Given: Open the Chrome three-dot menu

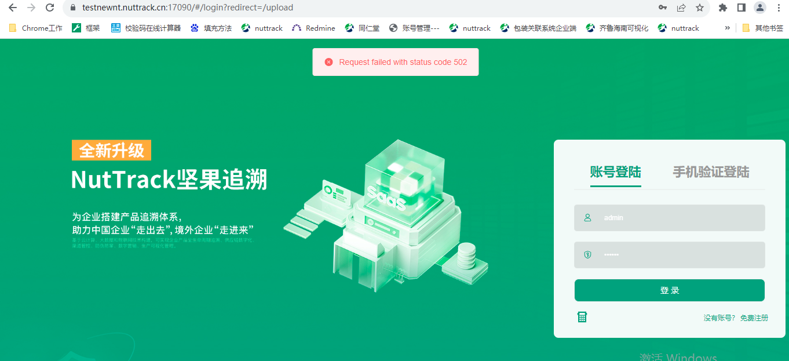Looking at the screenshot, I should tap(779, 8).
